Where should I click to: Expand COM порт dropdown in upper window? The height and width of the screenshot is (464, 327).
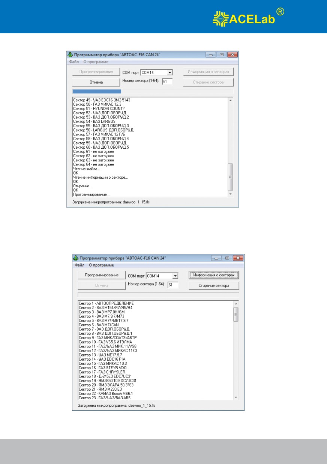point(169,72)
